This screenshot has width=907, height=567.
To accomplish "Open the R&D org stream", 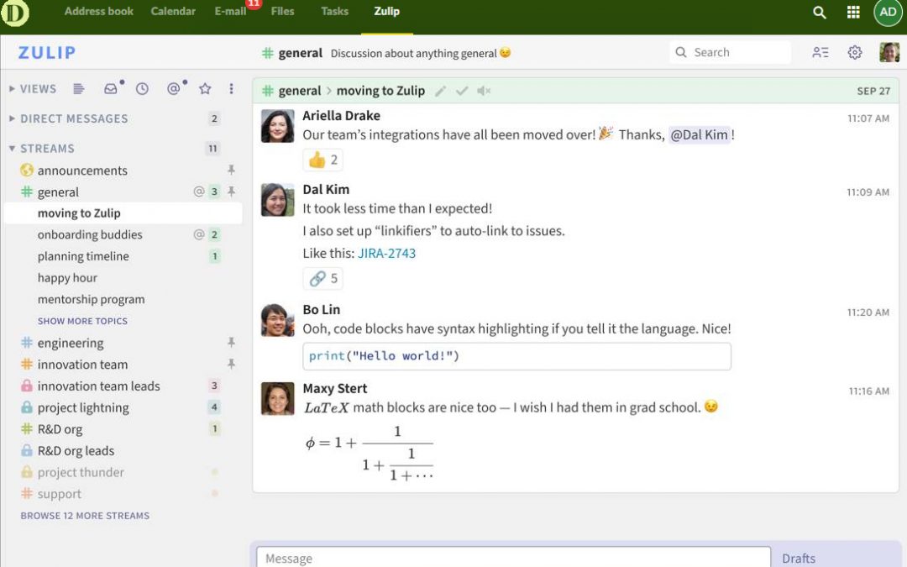I will (60, 429).
